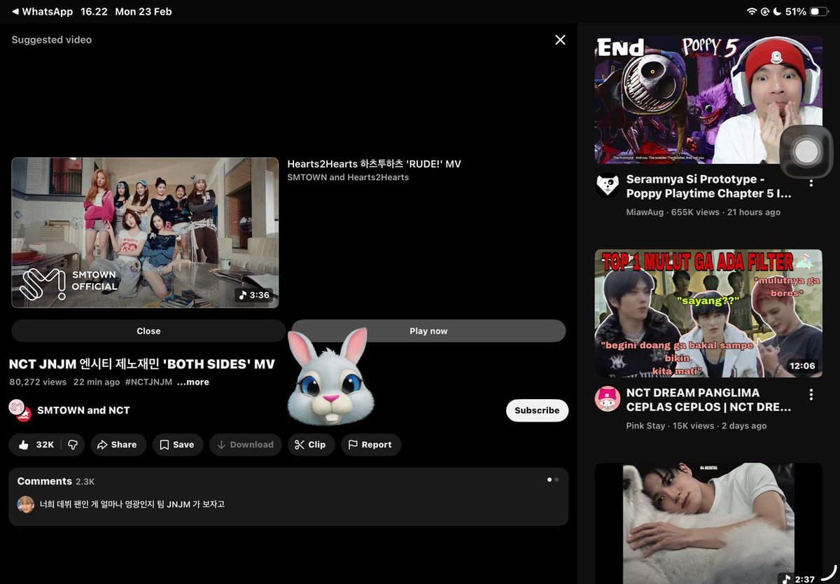Open the 2:37 music video thumbnail
The image size is (840, 584).
708,523
